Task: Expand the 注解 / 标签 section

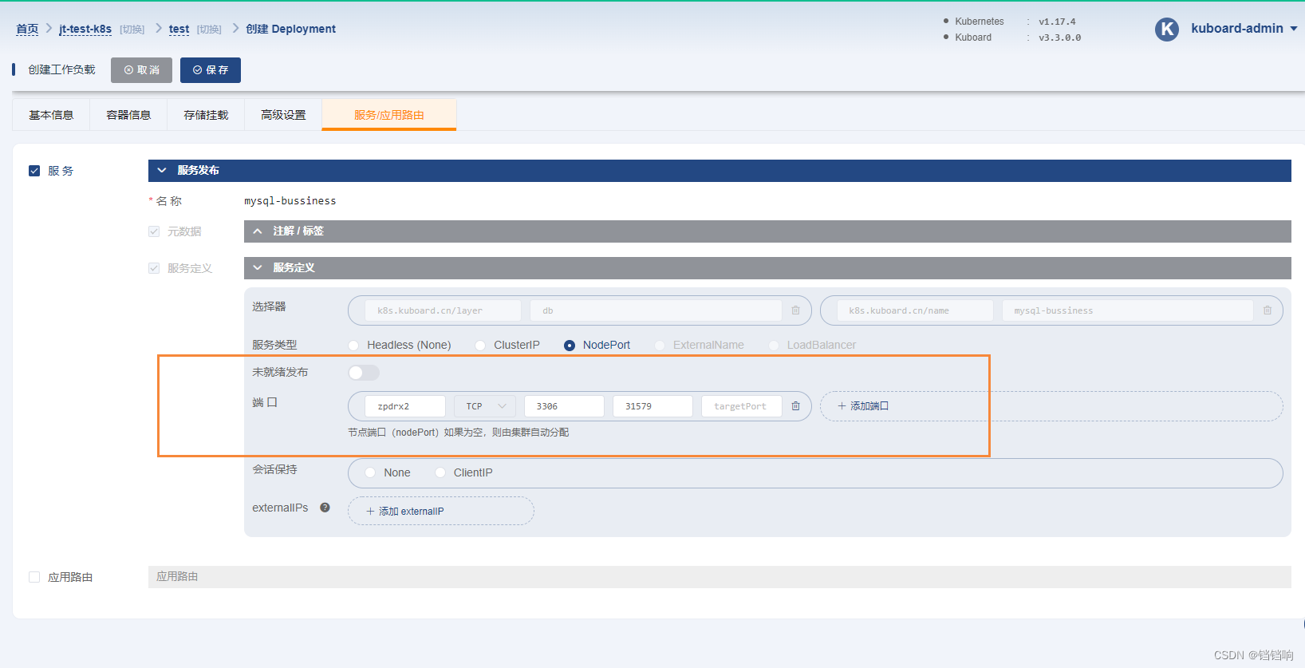Action: pos(767,231)
